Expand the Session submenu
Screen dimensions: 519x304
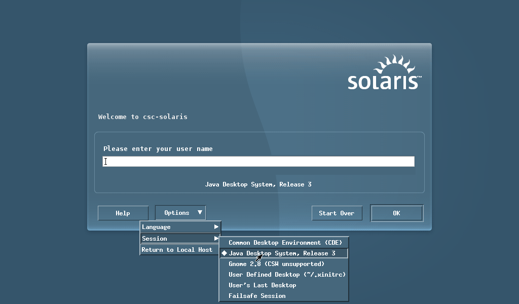tap(180, 239)
